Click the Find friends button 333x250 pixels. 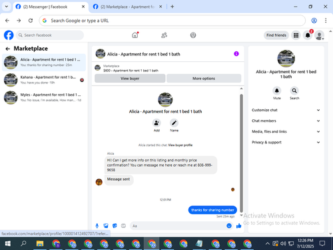point(276,35)
